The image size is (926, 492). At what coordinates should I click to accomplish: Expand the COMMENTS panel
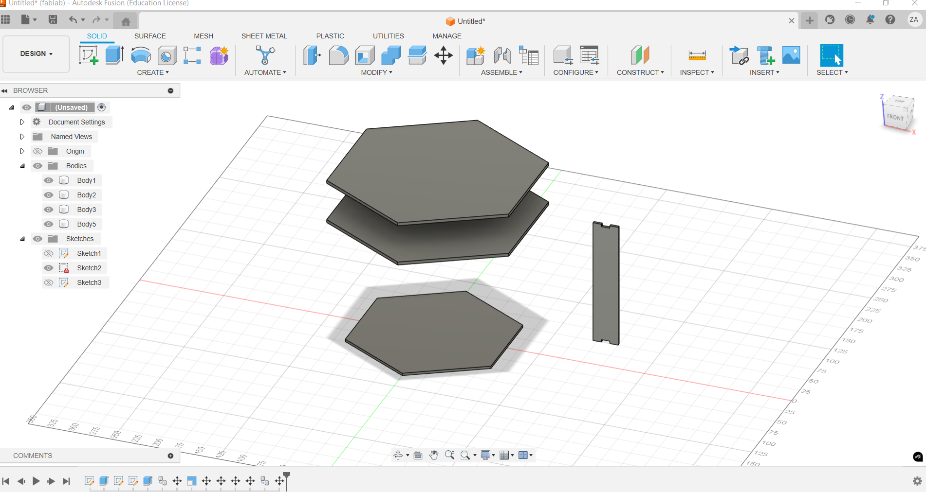170,456
